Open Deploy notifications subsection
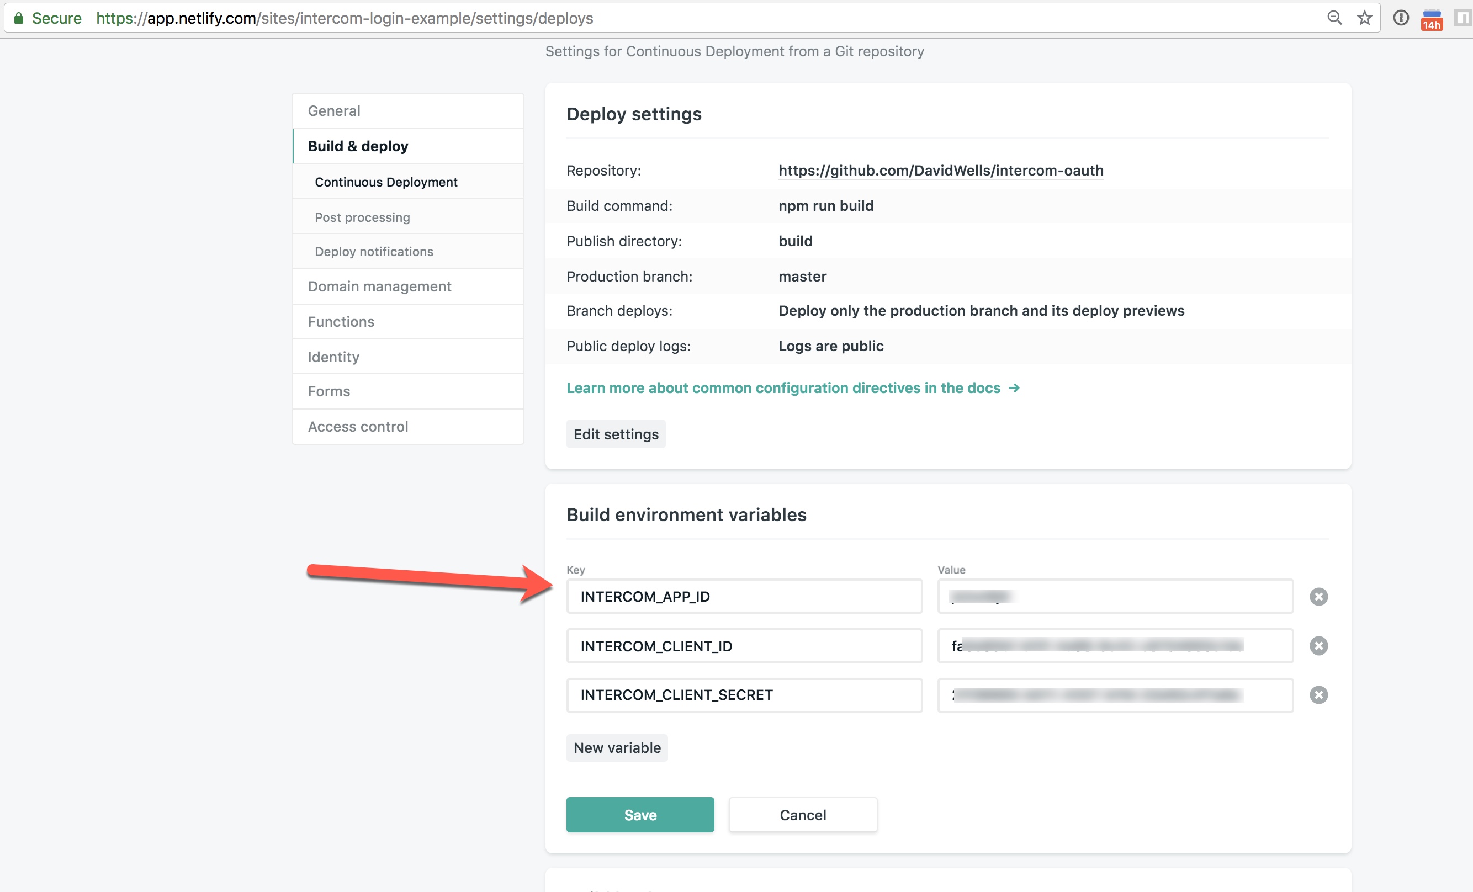This screenshot has width=1473, height=892. point(407,251)
